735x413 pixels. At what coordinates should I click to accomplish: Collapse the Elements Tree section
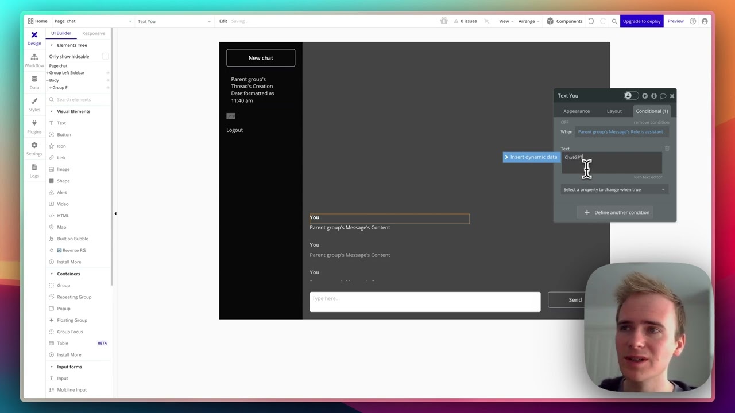(x=51, y=45)
